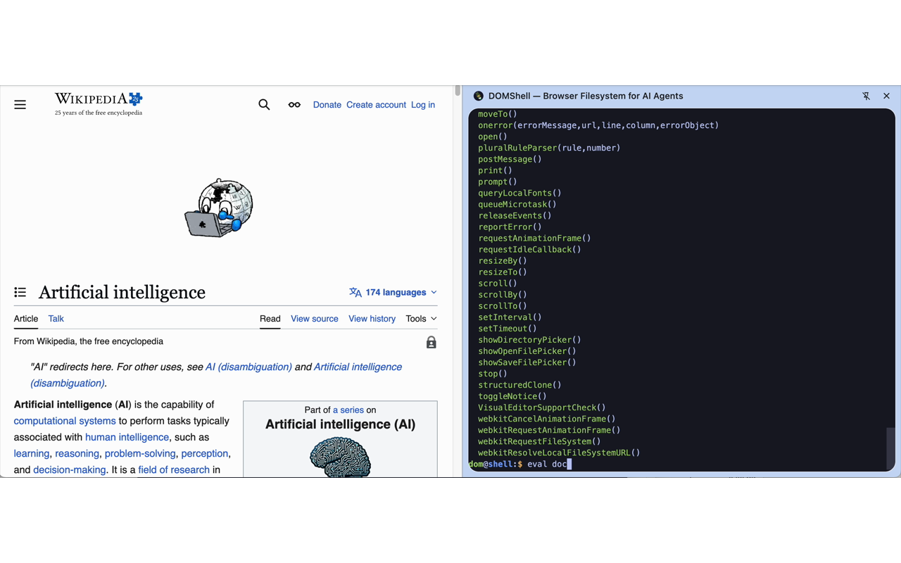Click the Create account link
This screenshot has width=901, height=563.
[x=376, y=105]
